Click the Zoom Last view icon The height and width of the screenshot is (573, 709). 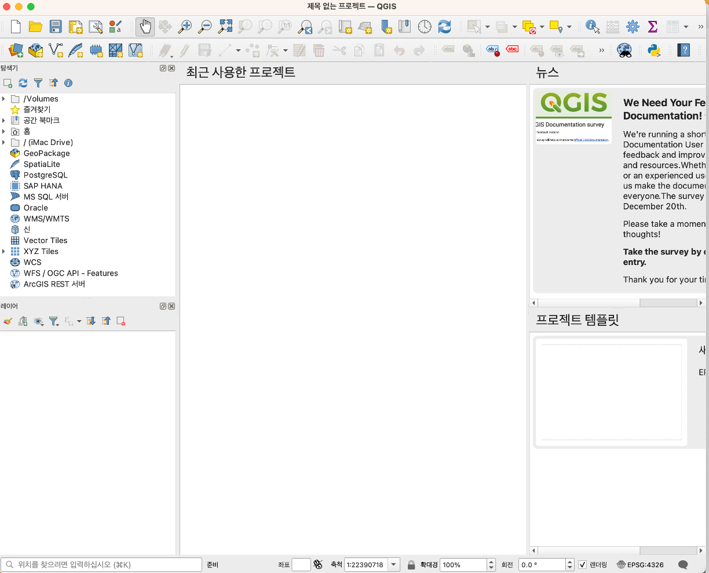click(x=305, y=27)
